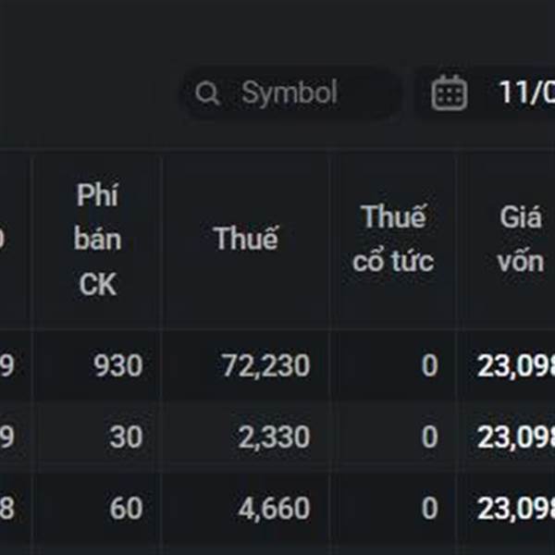Sort by the Phí bán CK column

[98, 240]
